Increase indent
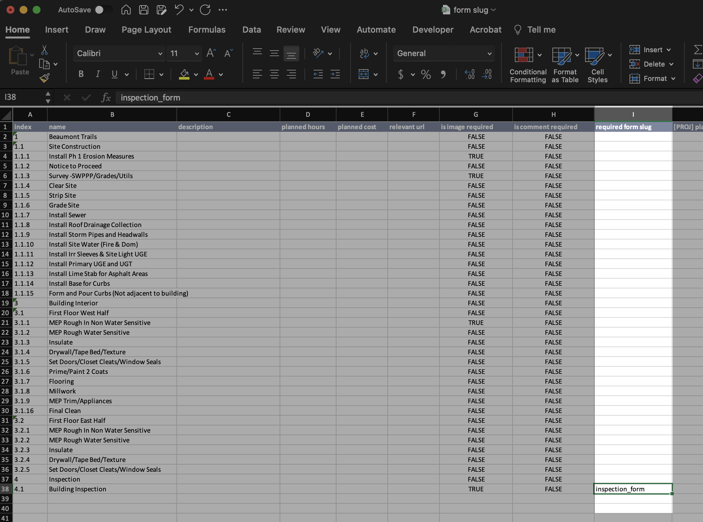 tap(335, 74)
